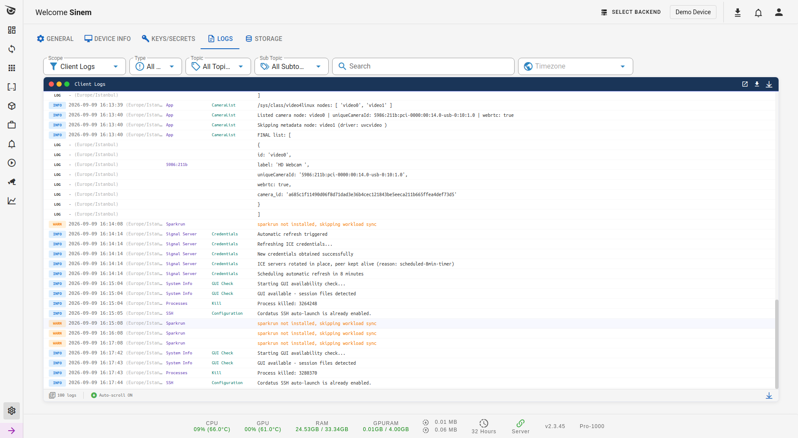Click the Demo Device button
Image resolution: width=798 pixels, height=438 pixels.
point(693,12)
